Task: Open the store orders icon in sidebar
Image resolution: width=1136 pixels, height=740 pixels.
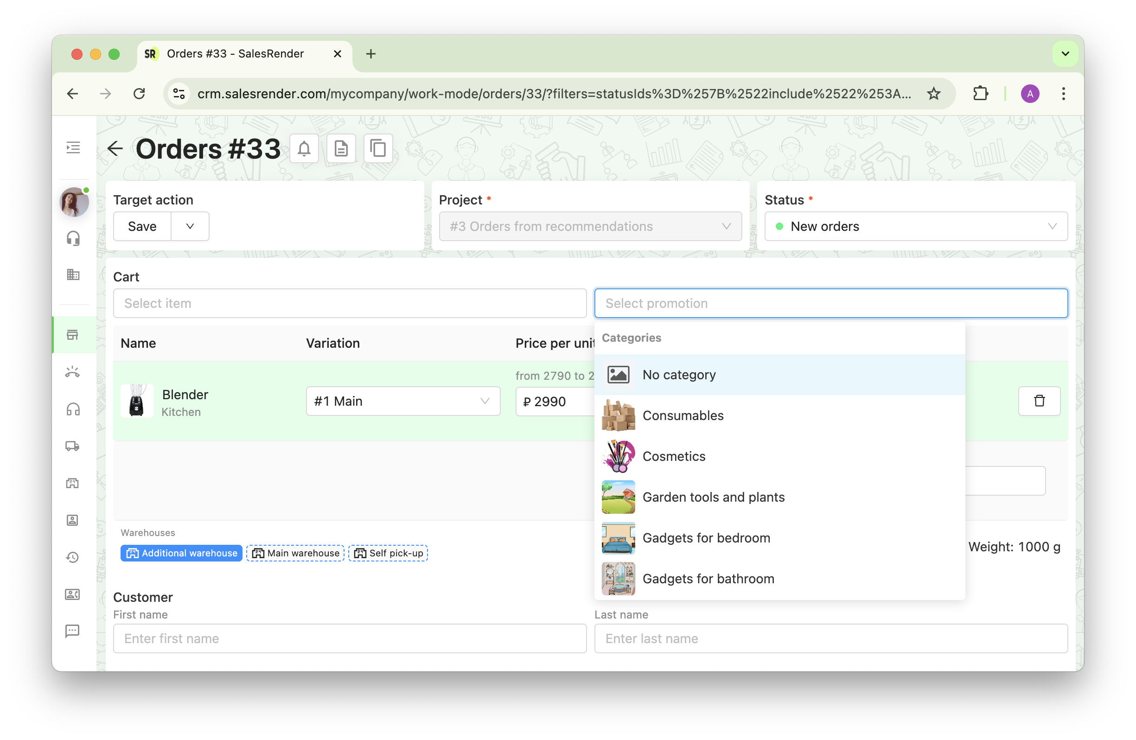Action: 72,335
